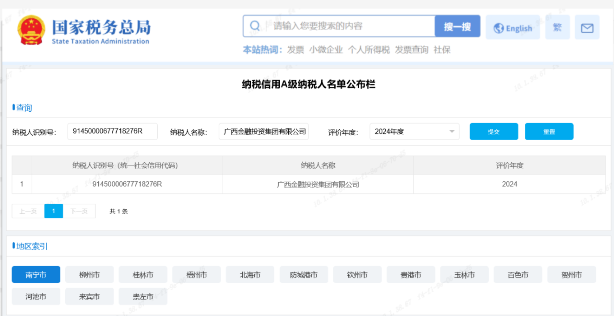Viewport: 614px width, 316px height.
Task: Submit the query with 提交 button
Action: pos(493,132)
